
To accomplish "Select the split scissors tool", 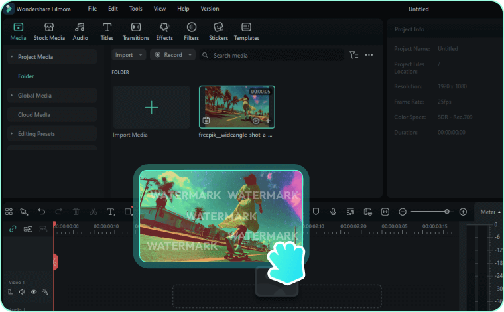I will click(93, 212).
